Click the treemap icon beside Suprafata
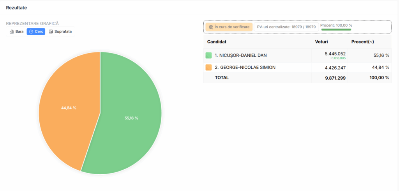Viewport: 399px width, 191px height. 51,31
